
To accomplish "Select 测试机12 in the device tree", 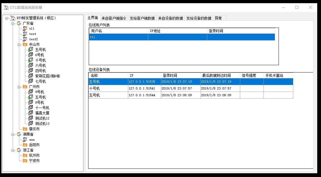I will [x=42, y=118].
